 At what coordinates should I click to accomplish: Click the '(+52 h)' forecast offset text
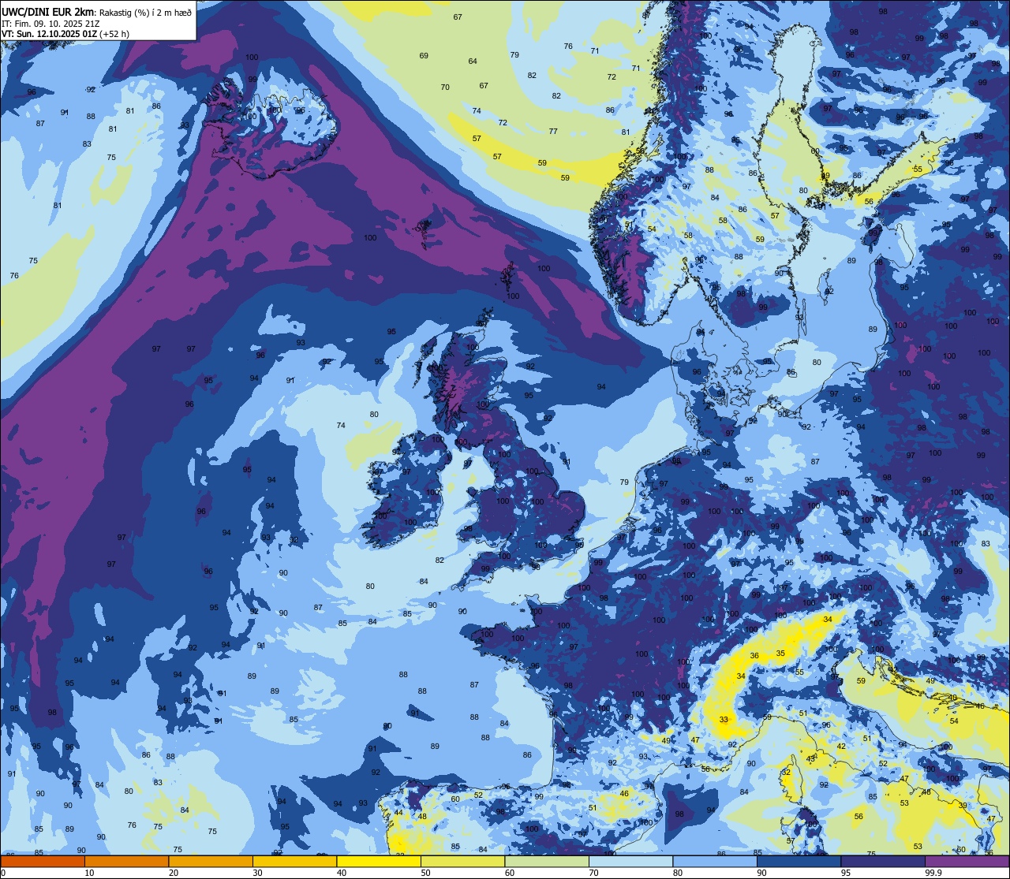(x=114, y=34)
